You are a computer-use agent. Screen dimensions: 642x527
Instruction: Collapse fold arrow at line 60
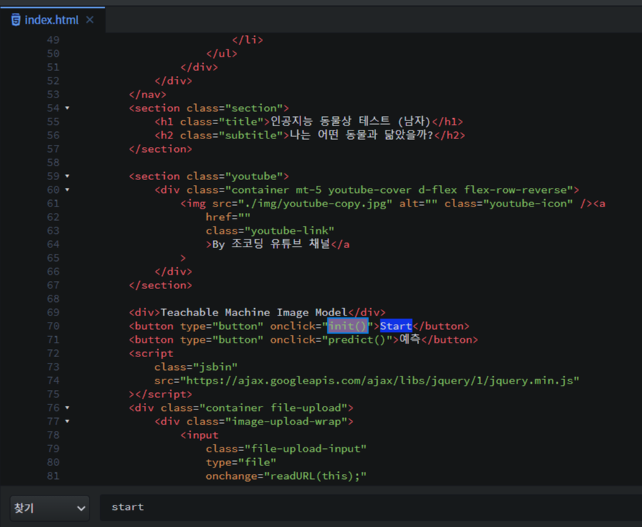pos(67,190)
